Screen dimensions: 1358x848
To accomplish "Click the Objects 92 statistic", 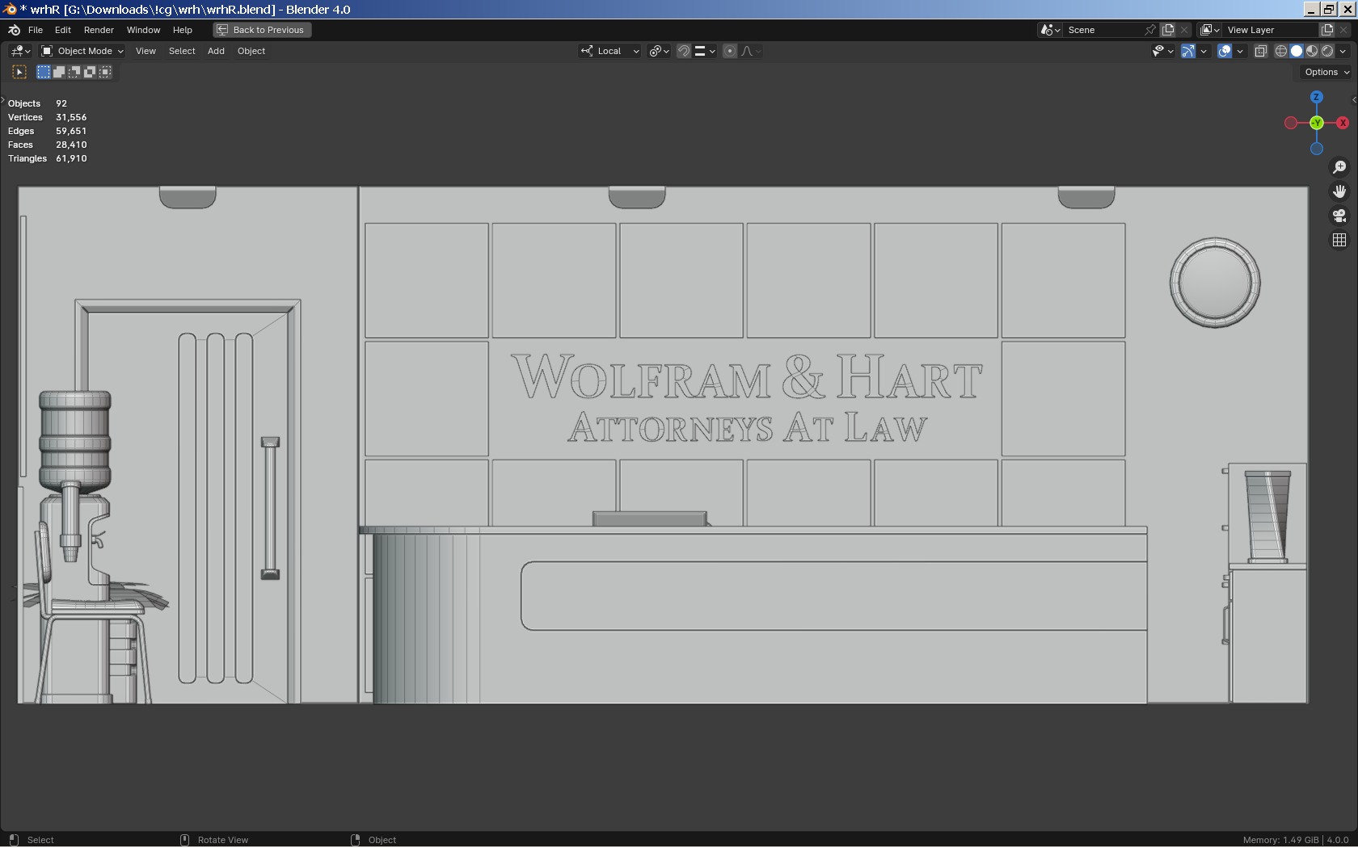I will pyautogui.click(x=37, y=103).
